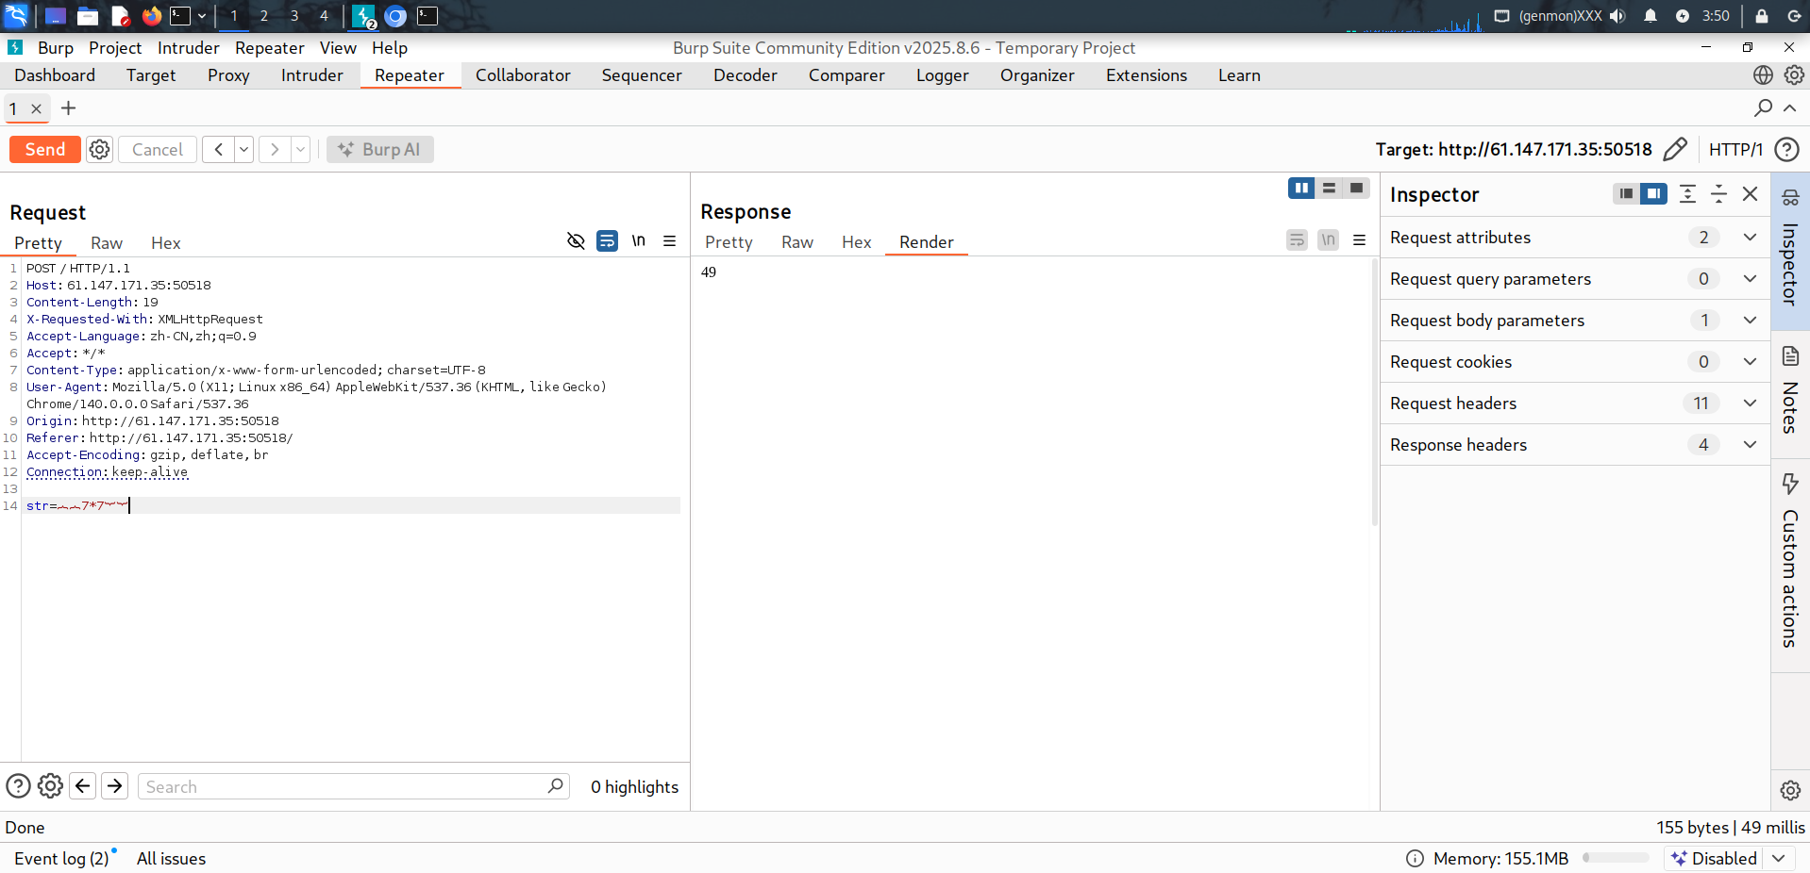1810x873 pixels.
Task: Dock Inspector to the left layout icon
Action: 1626,193
